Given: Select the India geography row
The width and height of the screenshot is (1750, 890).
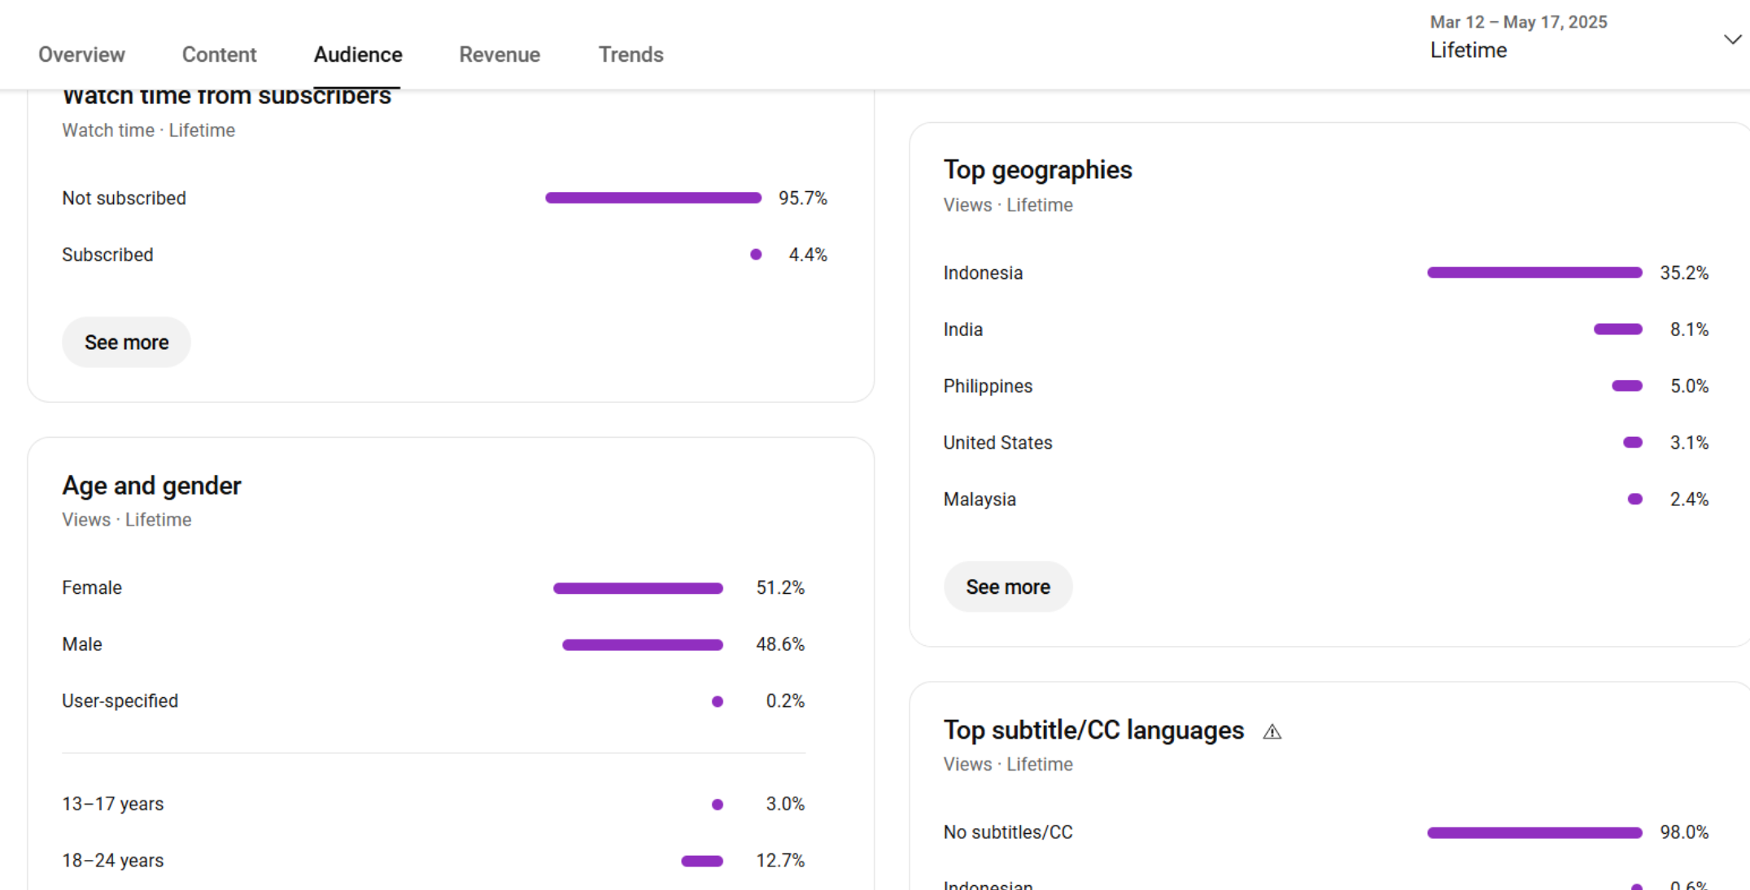Looking at the screenshot, I should tap(963, 329).
